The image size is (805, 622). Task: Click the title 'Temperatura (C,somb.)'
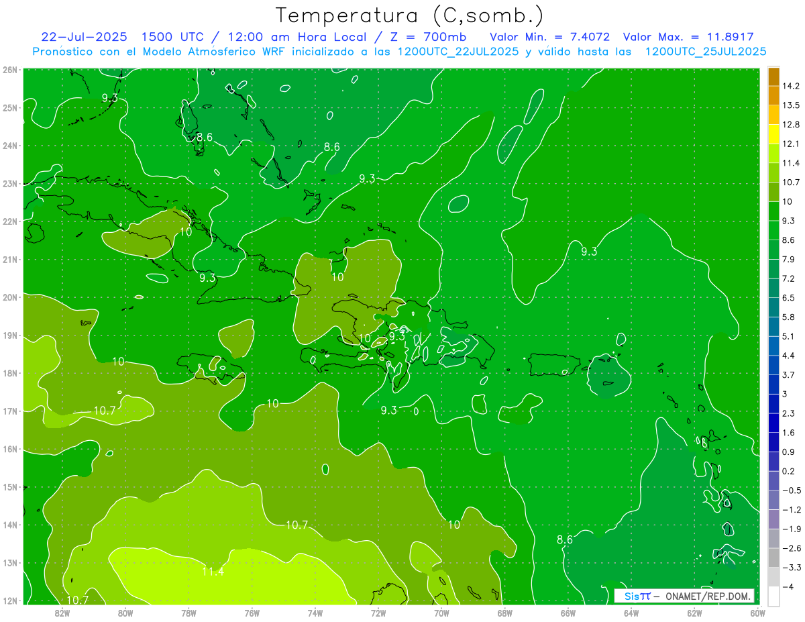coord(410,16)
